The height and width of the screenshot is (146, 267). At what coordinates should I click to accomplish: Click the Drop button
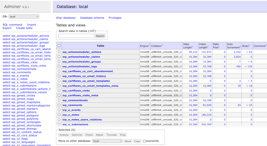(x=123, y=135)
